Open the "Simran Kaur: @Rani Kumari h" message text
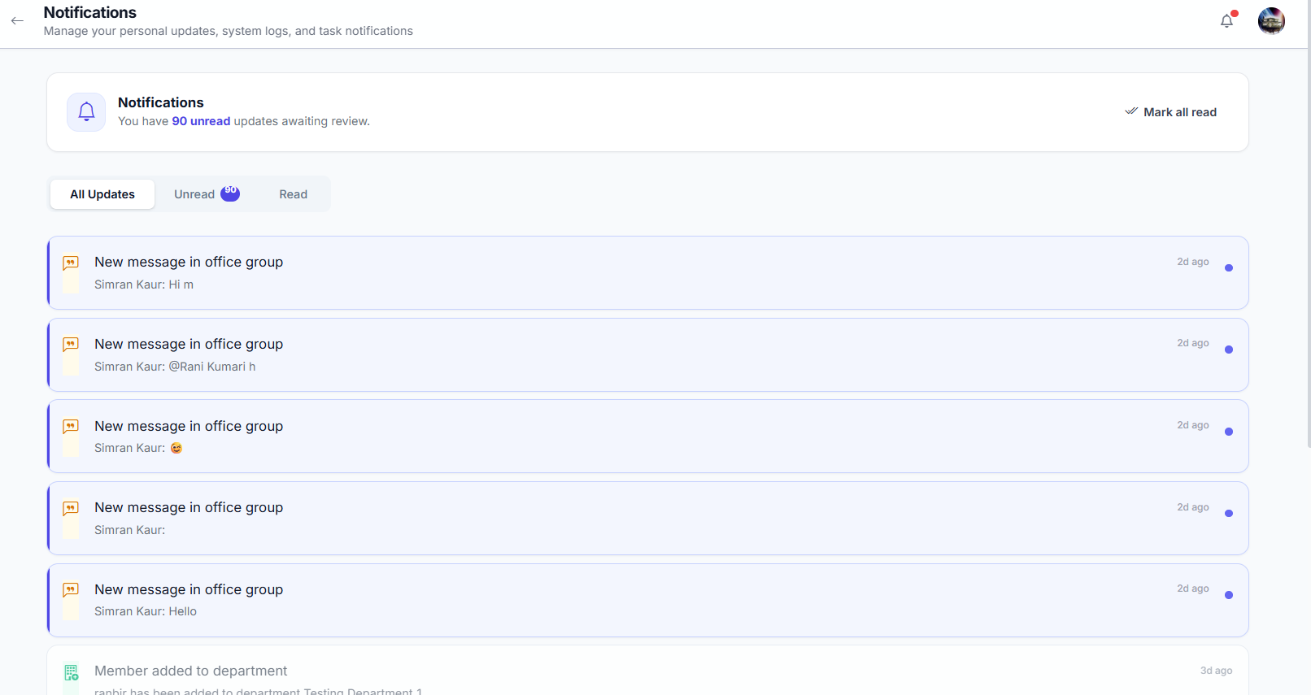Viewport: 1311px width, 695px height. pyautogui.click(x=175, y=367)
